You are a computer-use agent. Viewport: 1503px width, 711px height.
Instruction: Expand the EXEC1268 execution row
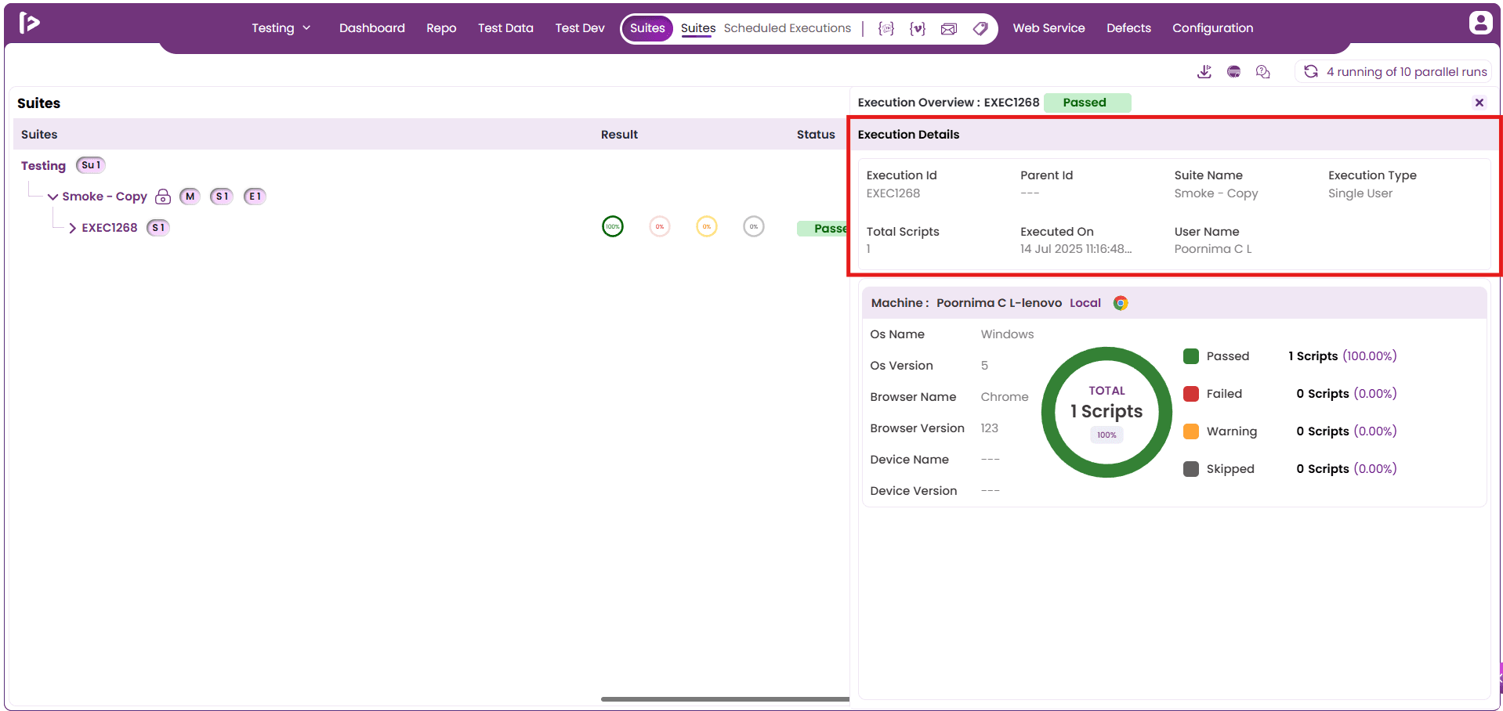pos(72,229)
